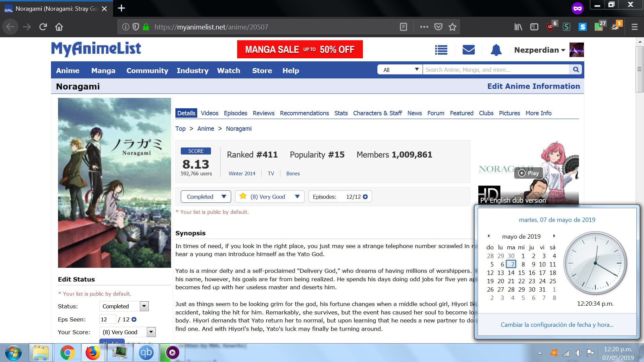The height and width of the screenshot is (362, 644).
Task: Click the Bones studio link
Action: (293, 174)
